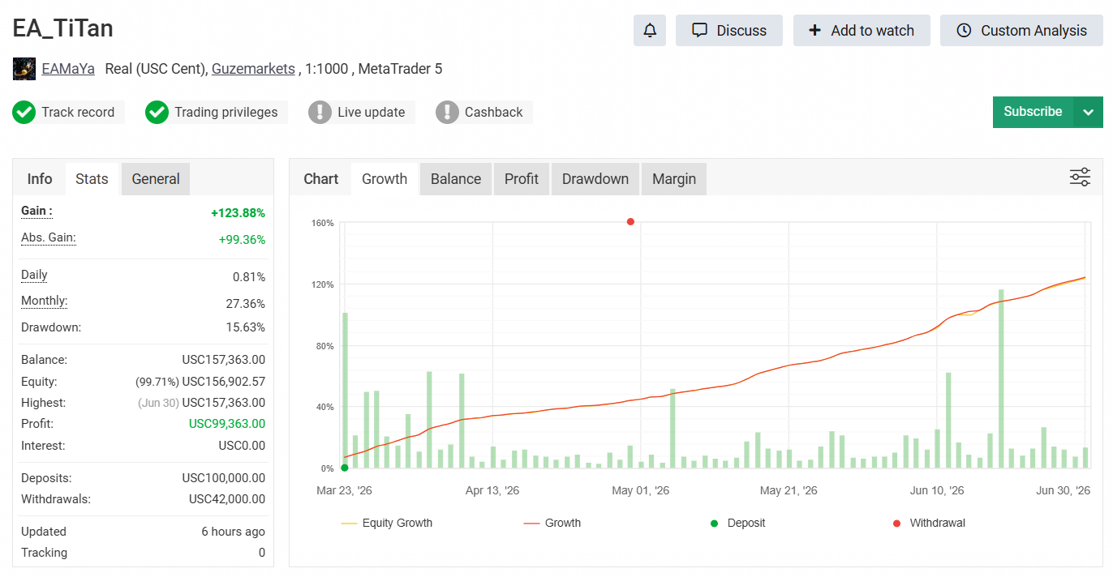The image size is (1113, 577).
Task: Click the 6 hours ago updated value
Action: 233,532
